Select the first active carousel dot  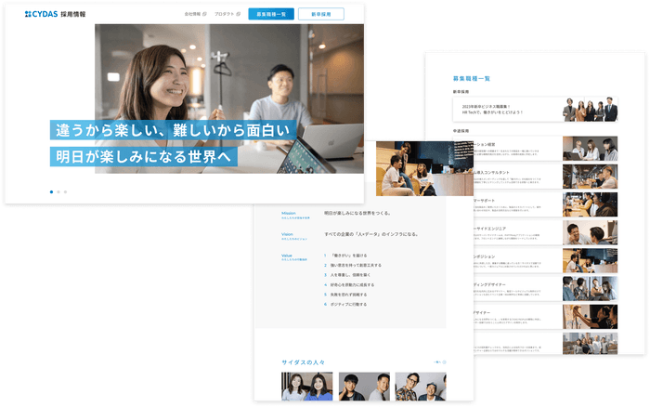point(51,192)
